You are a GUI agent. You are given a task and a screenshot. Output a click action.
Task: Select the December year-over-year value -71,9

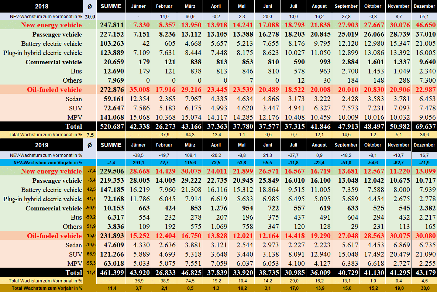(x=424, y=163)
